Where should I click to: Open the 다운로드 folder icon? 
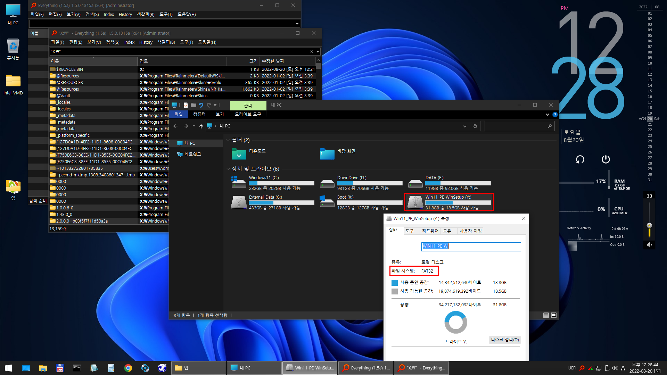pos(239,154)
